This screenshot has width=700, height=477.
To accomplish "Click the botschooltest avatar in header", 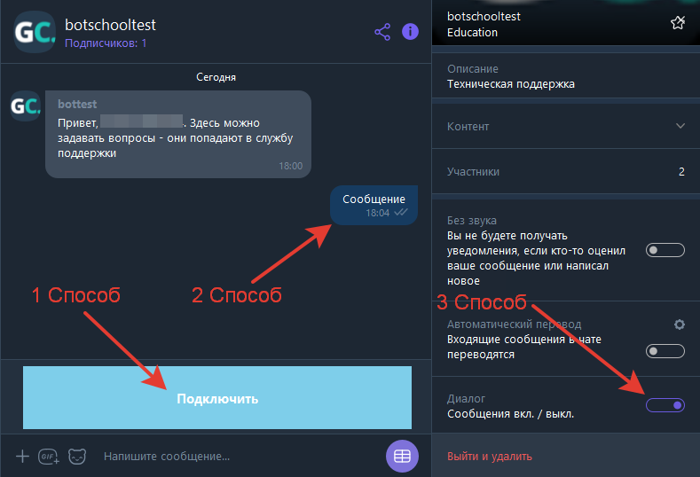I will tap(32, 32).
